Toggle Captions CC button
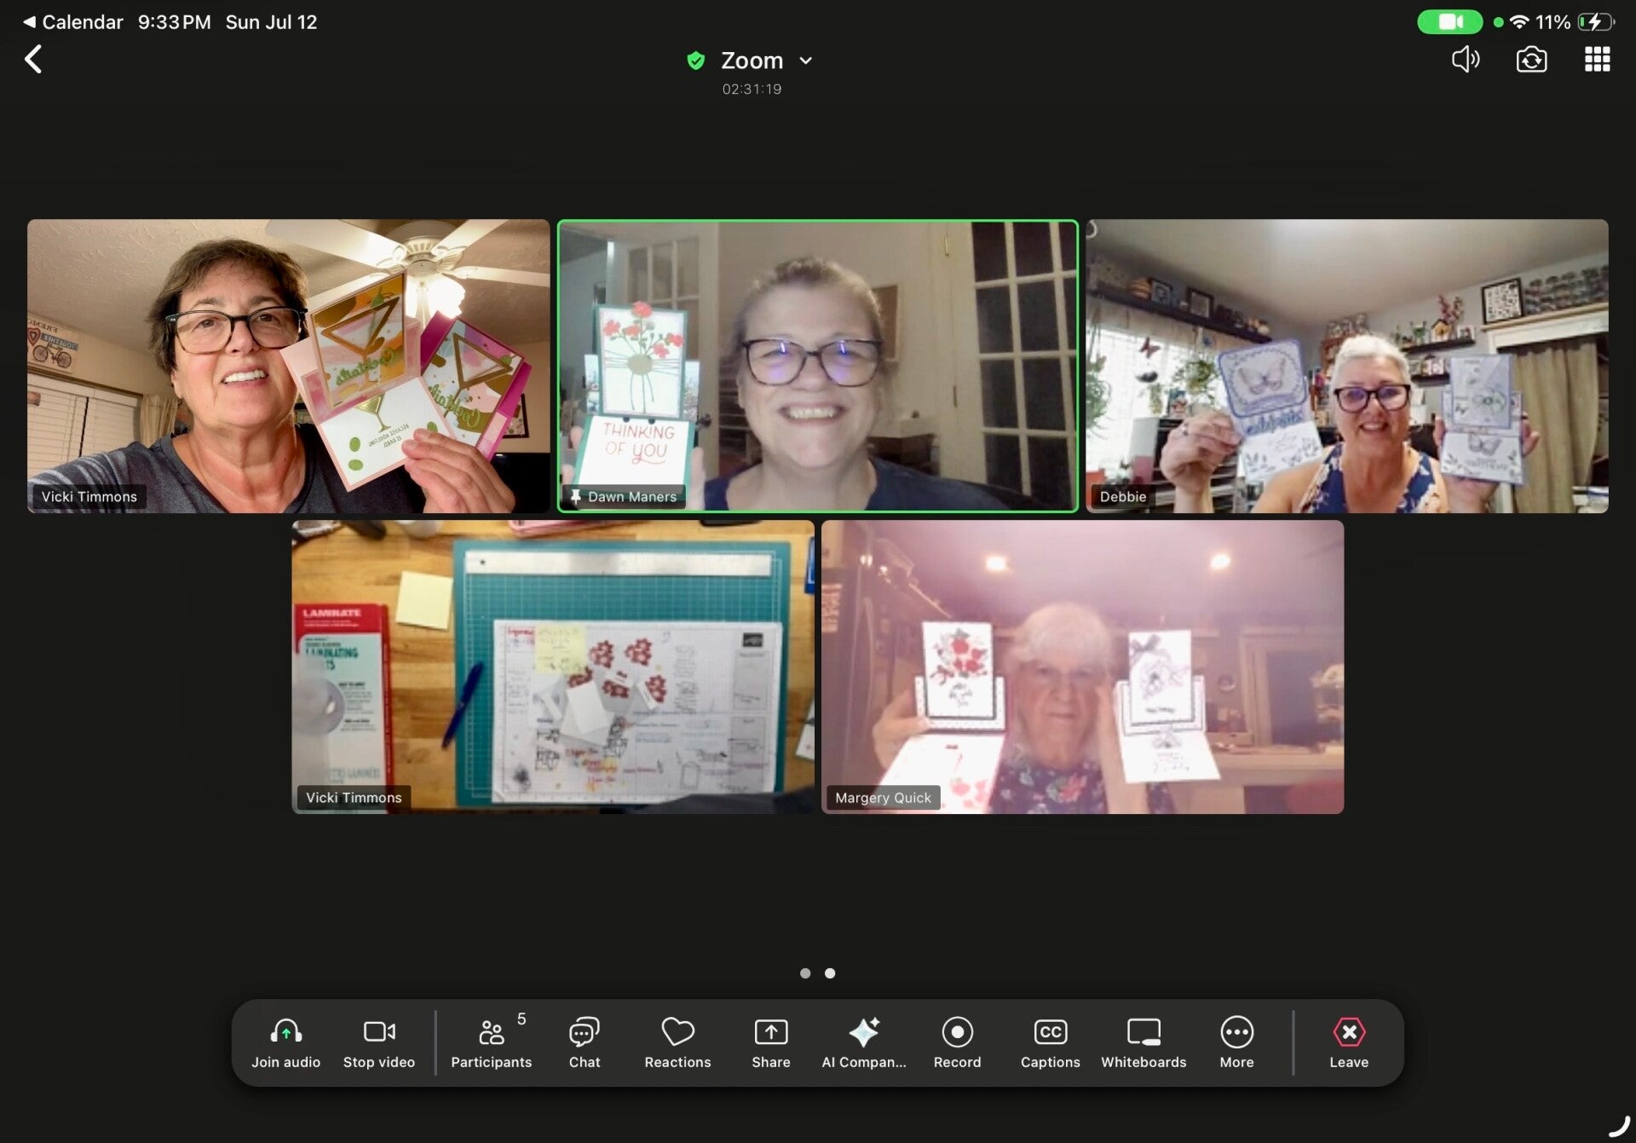 tap(1051, 1042)
